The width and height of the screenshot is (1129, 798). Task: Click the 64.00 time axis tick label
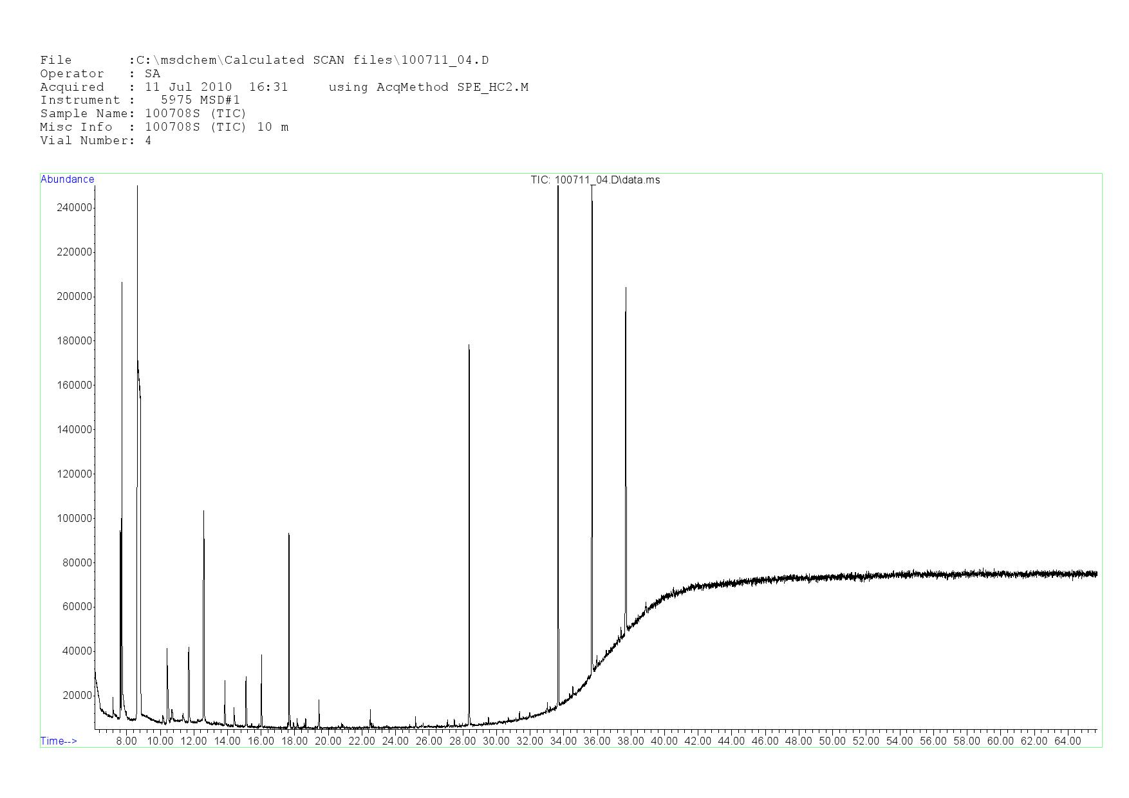1067,741
